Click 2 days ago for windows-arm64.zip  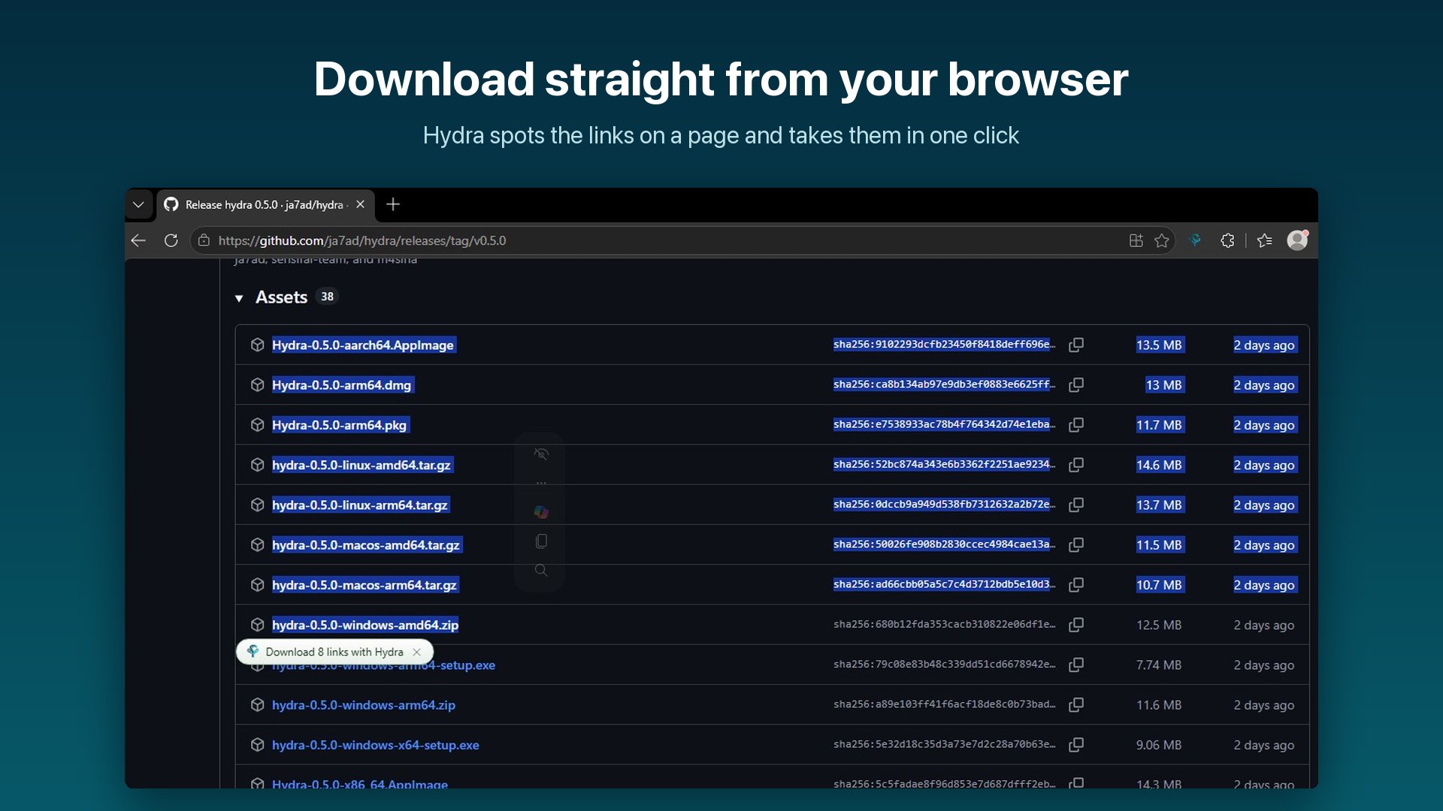1264,705
